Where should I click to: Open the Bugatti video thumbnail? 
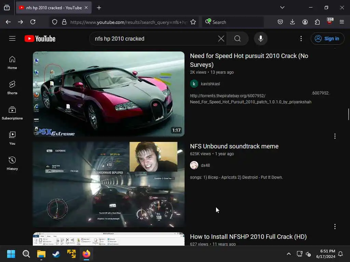pos(109,94)
